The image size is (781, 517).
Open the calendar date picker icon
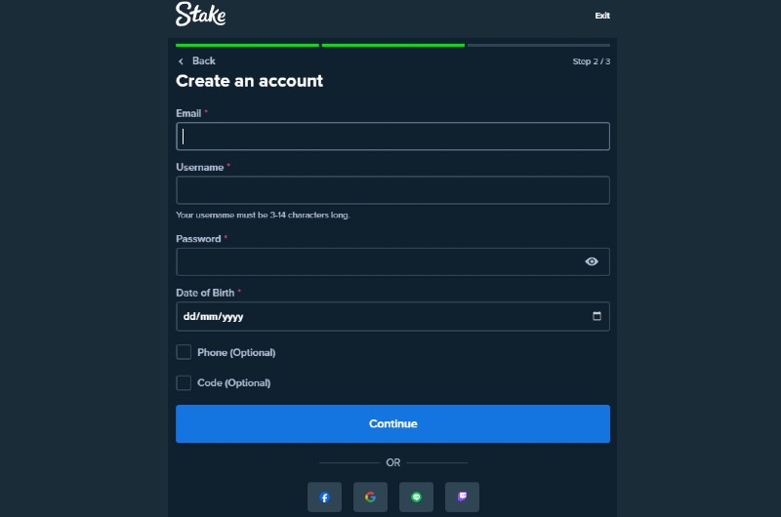[x=596, y=316]
